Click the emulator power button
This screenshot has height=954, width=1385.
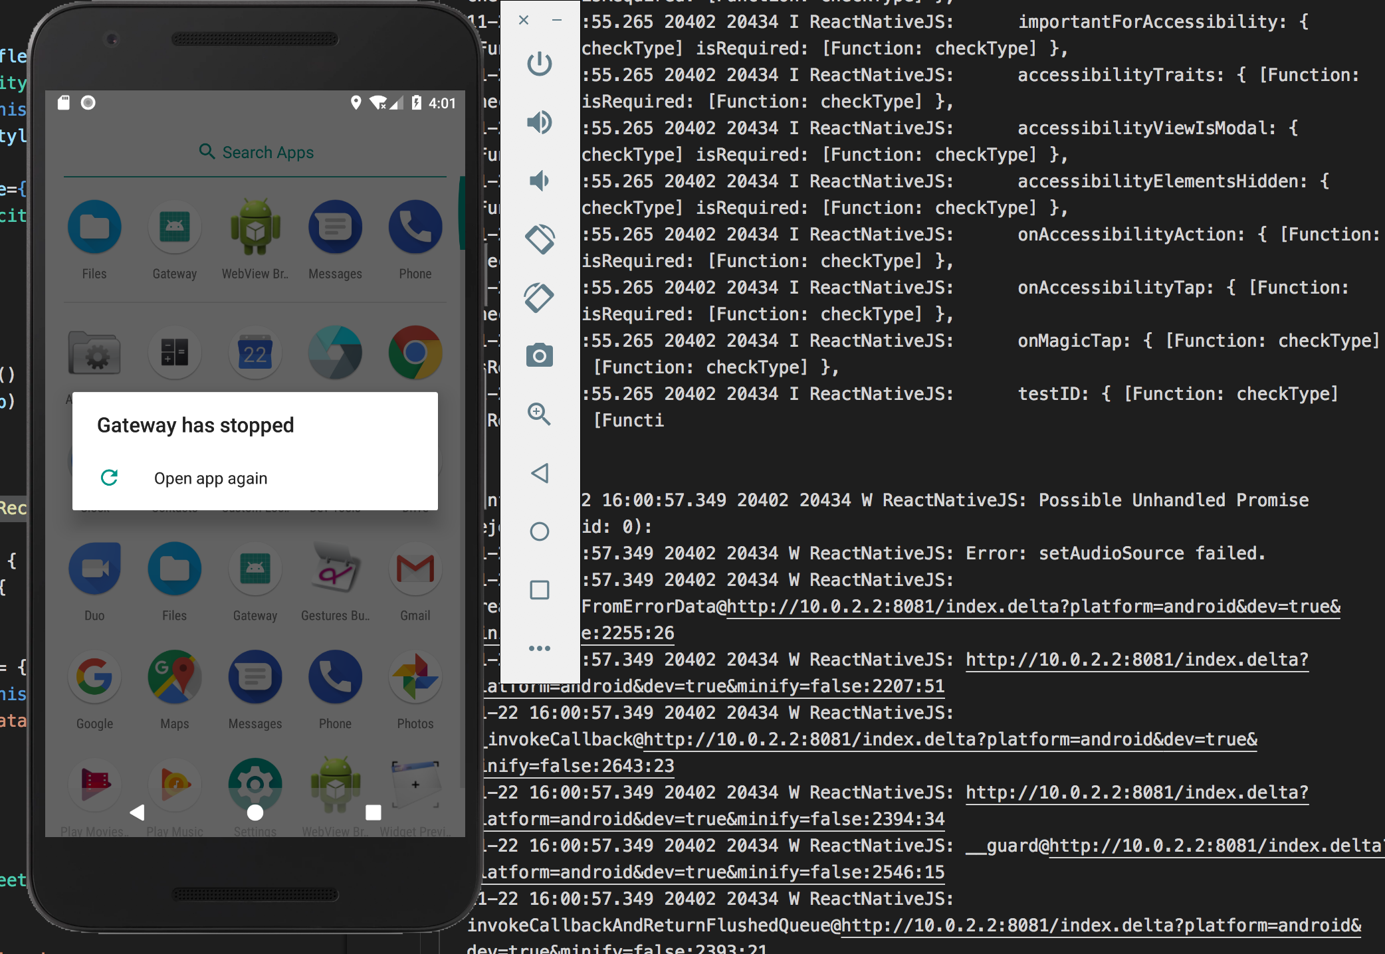(539, 64)
